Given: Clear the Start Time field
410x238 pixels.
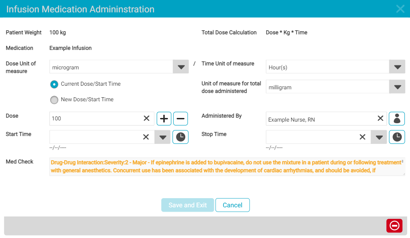Looking at the screenshot, I should pos(146,137).
